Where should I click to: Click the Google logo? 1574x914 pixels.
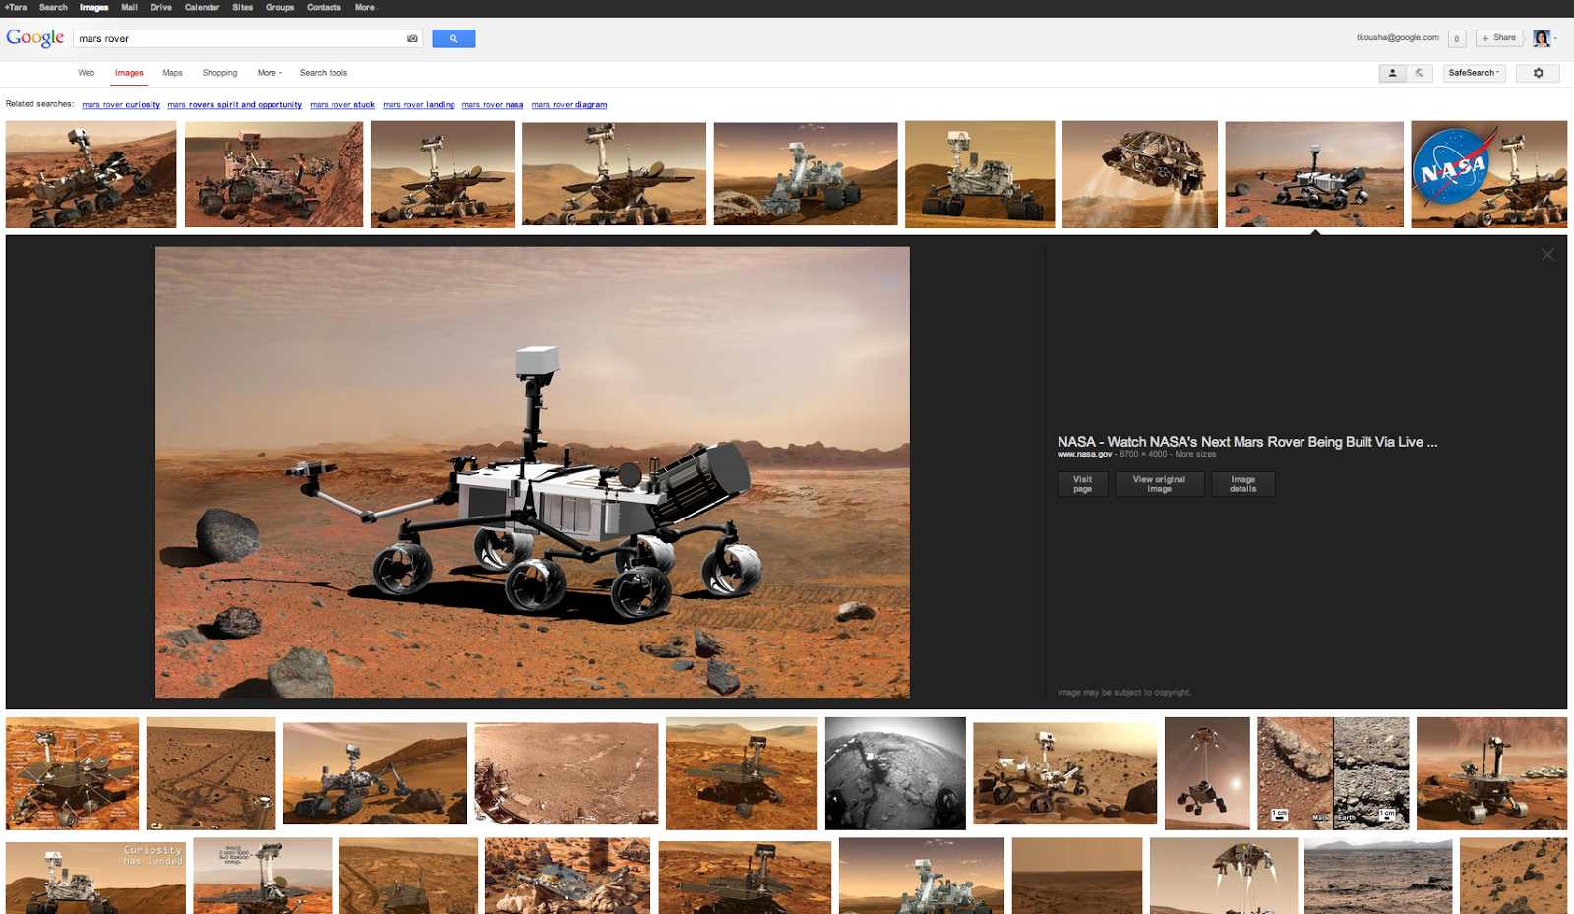(35, 38)
